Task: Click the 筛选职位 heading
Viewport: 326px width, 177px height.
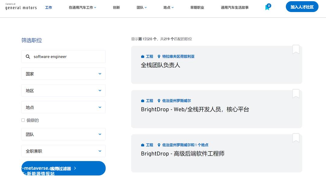Action: click(32, 40)
